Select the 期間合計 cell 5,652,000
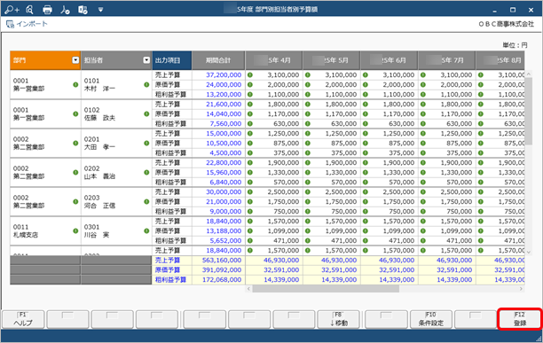The height and width of the screenshot is (343, 543). point(218,241)
